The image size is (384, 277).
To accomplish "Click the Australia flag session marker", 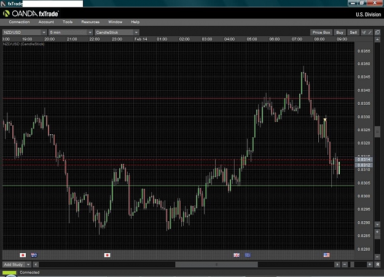I will [34, 256].
